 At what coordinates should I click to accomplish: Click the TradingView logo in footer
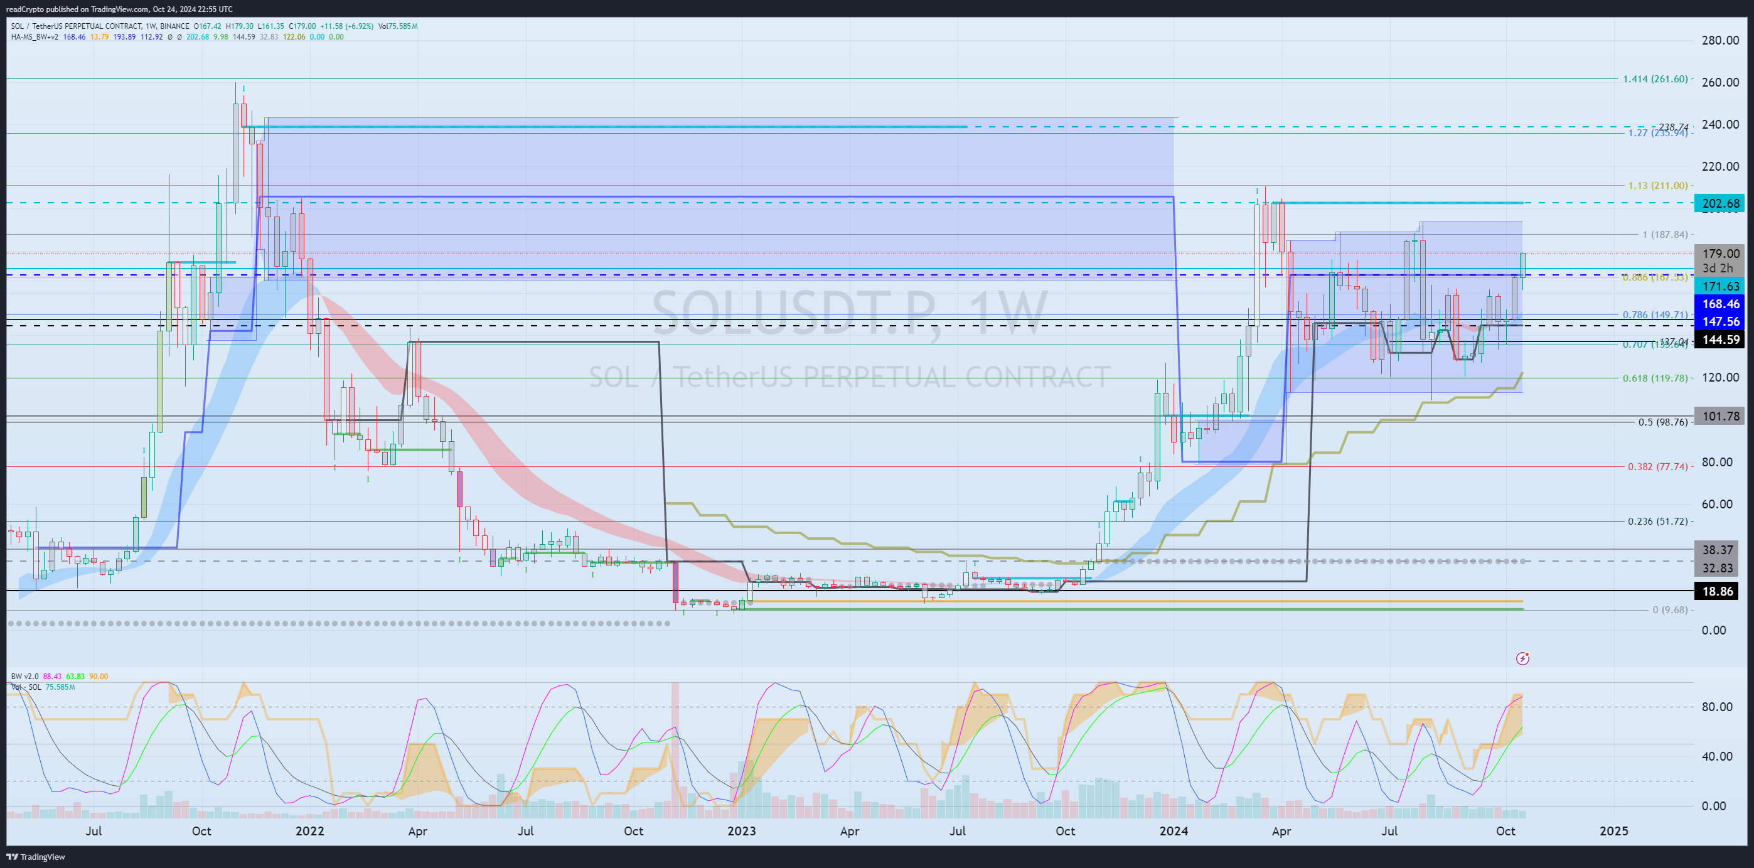(x=36, y=857)
